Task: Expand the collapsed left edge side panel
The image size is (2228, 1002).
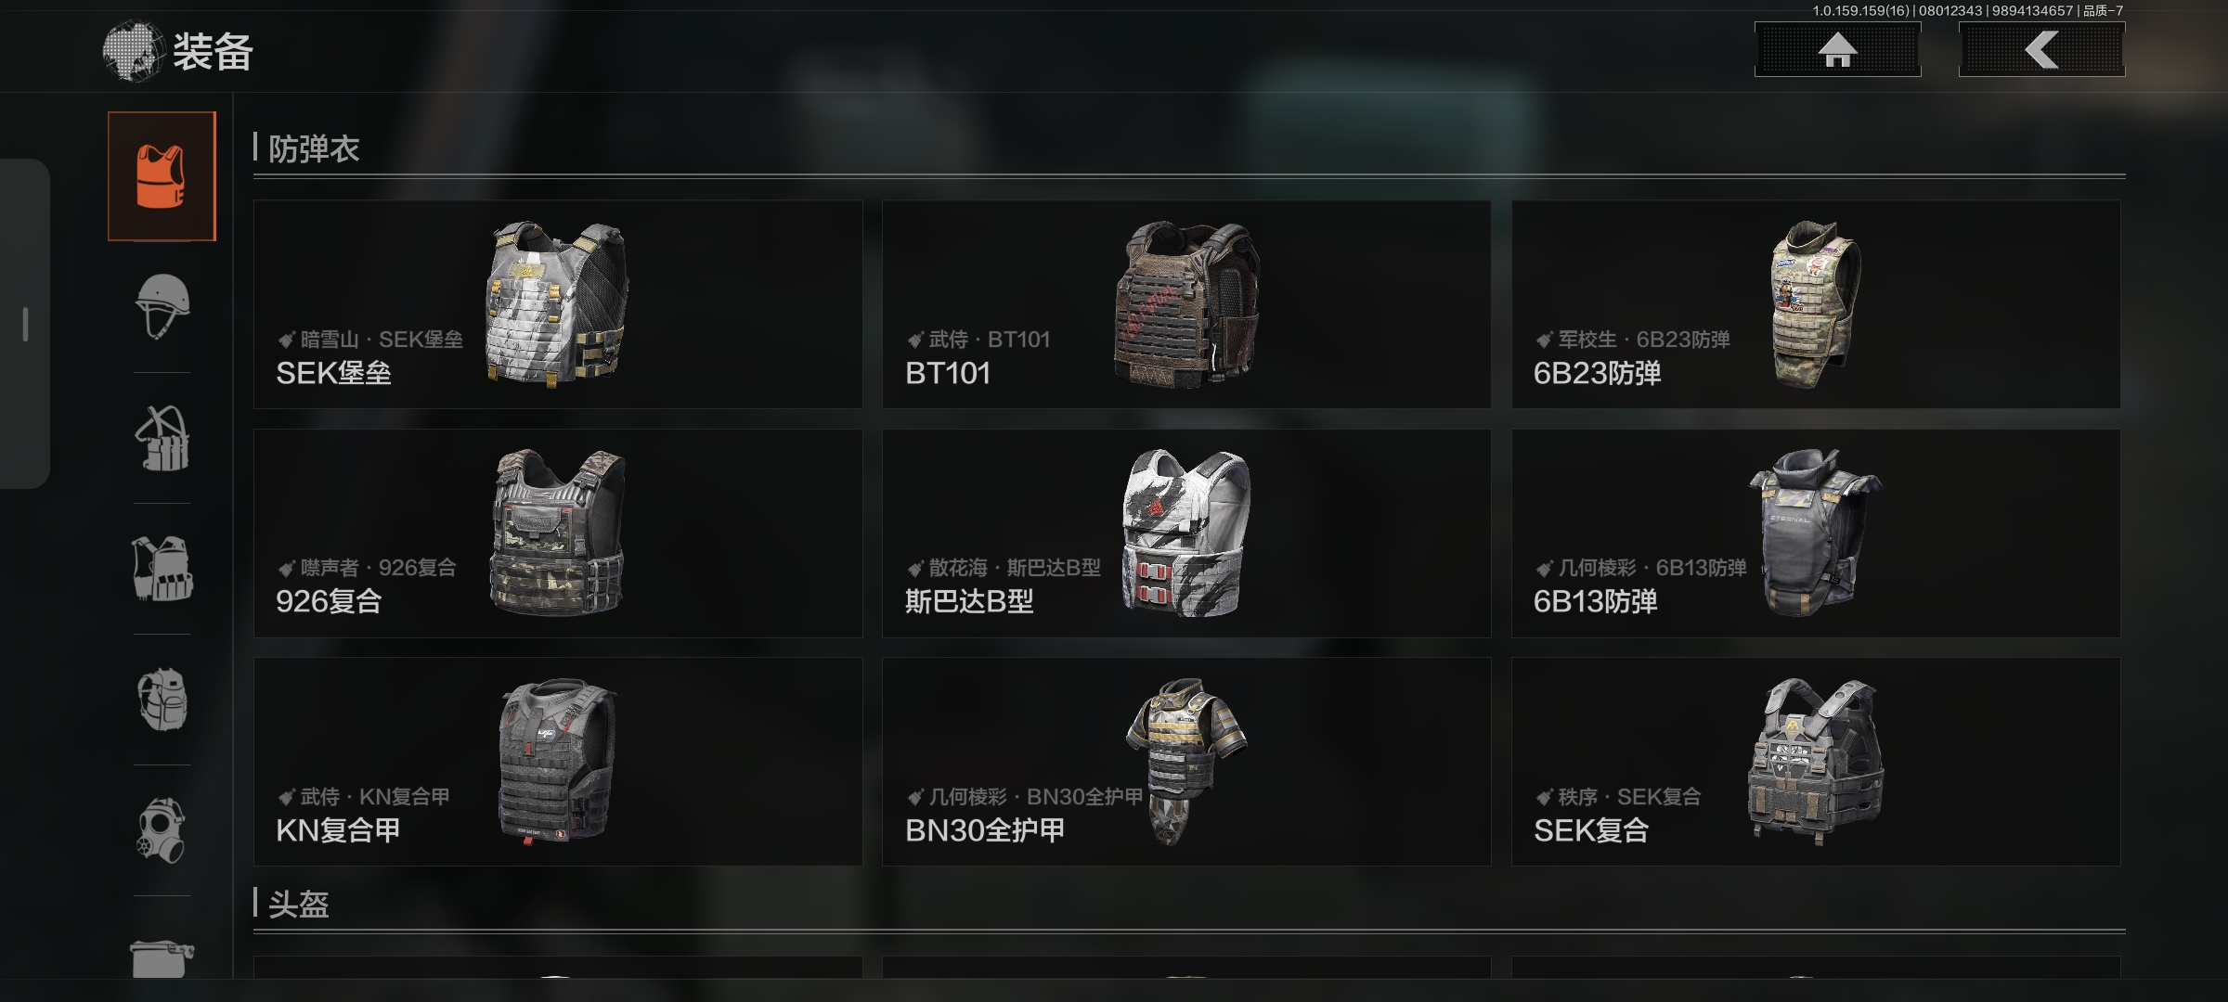Action: pyautogui.click(x=25, y=324)
